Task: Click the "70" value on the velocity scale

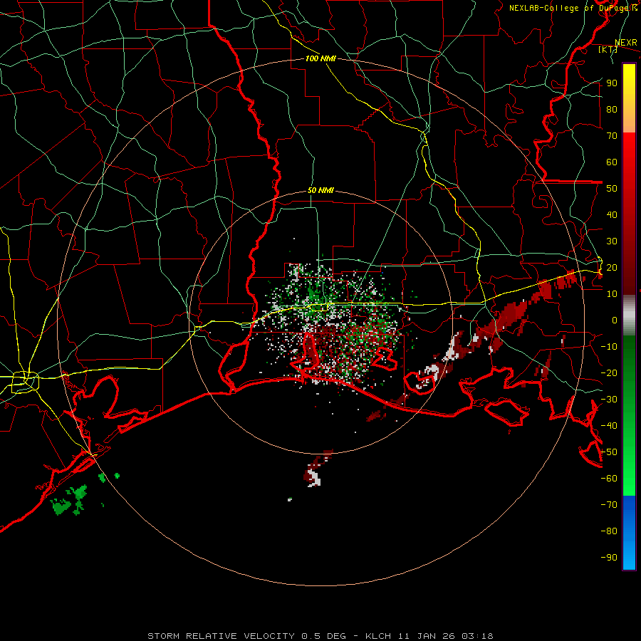Action: pos(612,136)
